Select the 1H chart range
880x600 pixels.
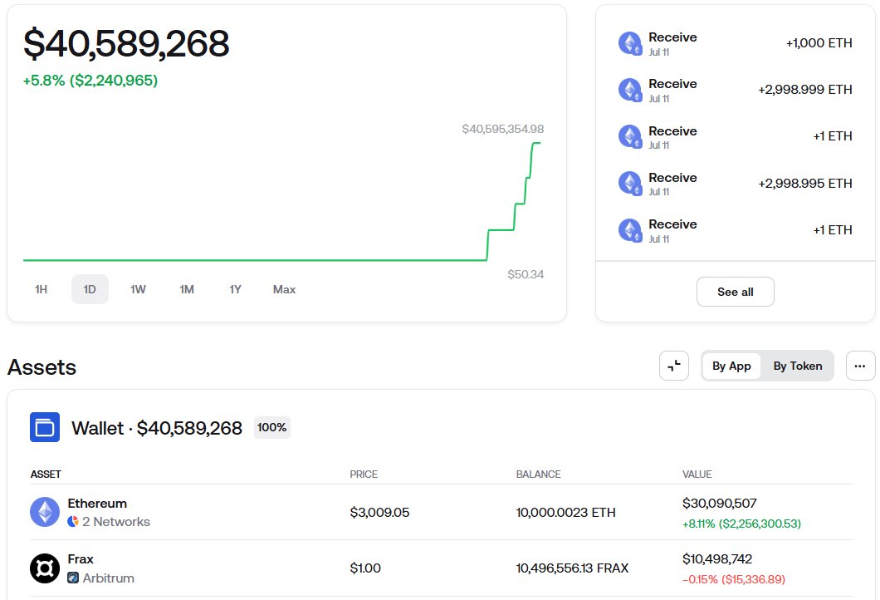point(41,289)
